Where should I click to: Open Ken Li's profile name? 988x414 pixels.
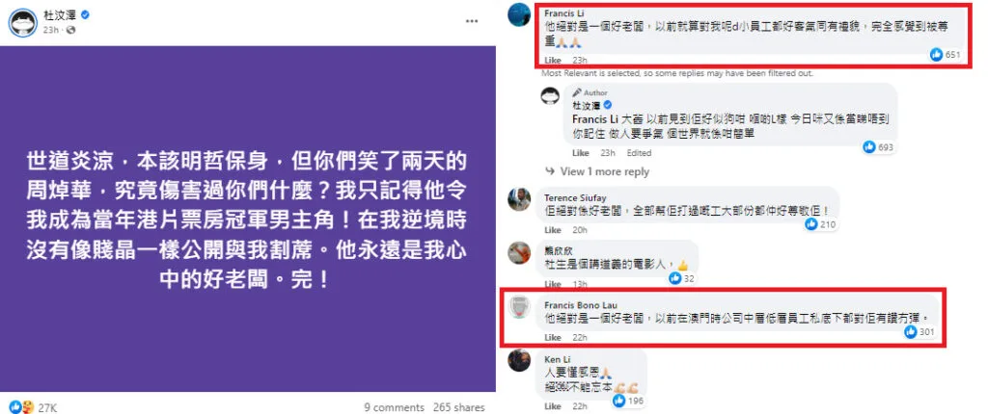click(x=555, y=359)
